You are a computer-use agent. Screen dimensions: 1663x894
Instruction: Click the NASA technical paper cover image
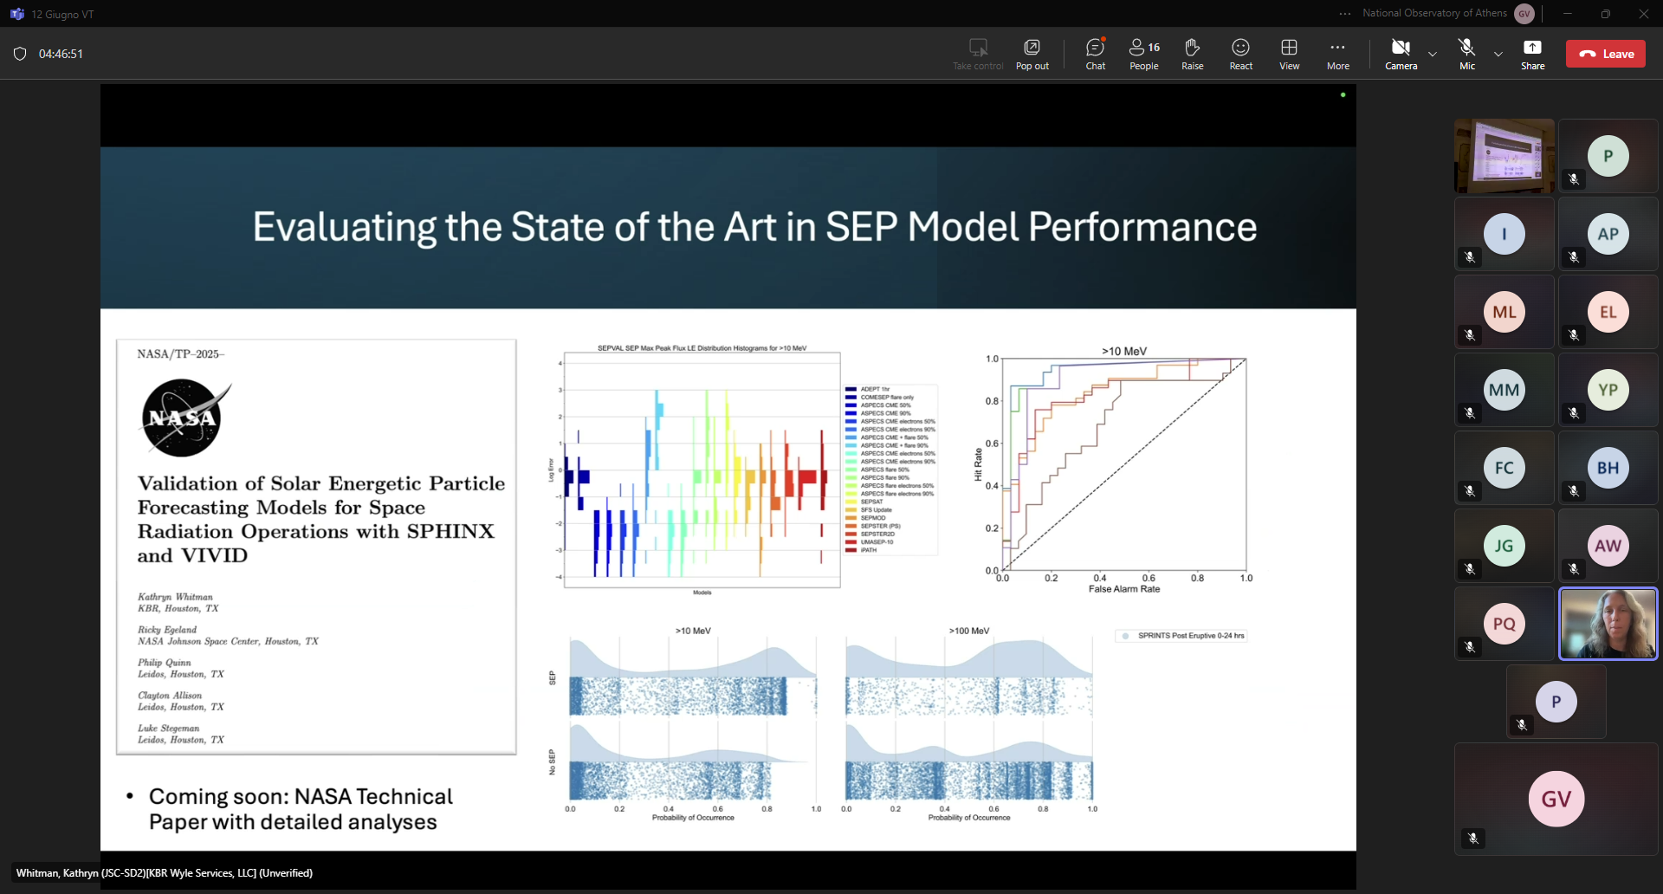tap(316, 547)
